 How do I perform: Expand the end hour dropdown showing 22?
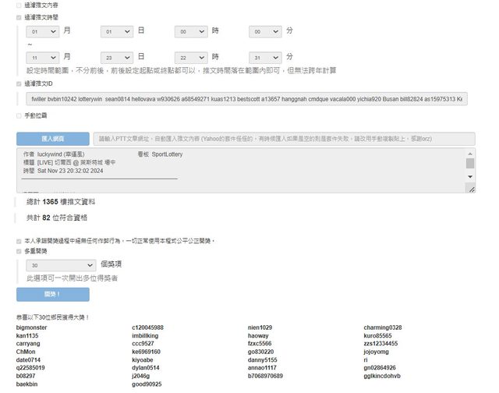click(191, 58)
